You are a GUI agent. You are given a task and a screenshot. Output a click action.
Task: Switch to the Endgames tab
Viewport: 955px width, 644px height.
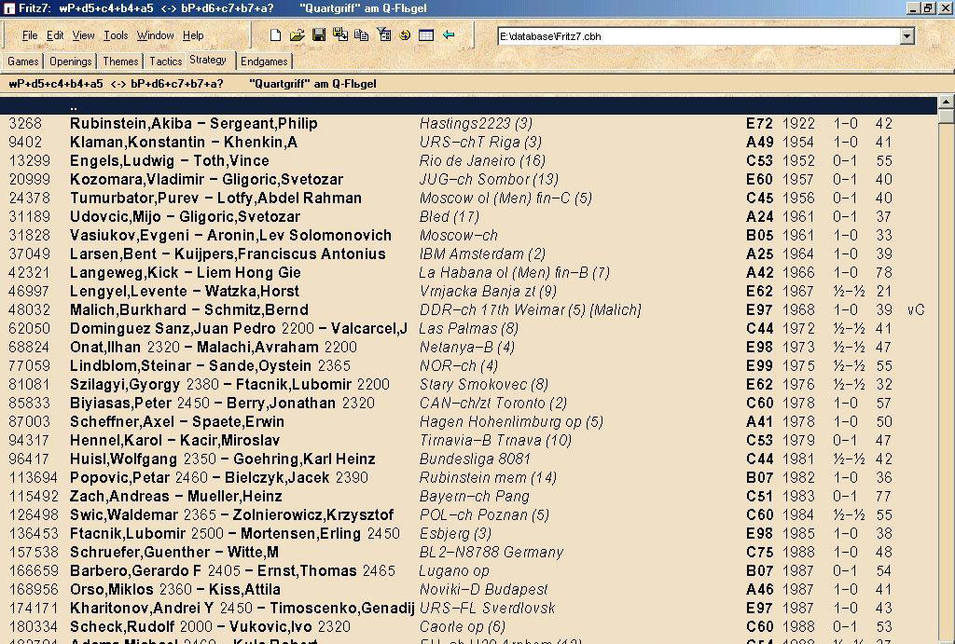[264, 62]
